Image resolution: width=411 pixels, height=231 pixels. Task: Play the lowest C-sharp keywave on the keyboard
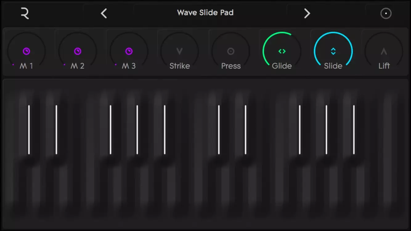coord(29,129)
